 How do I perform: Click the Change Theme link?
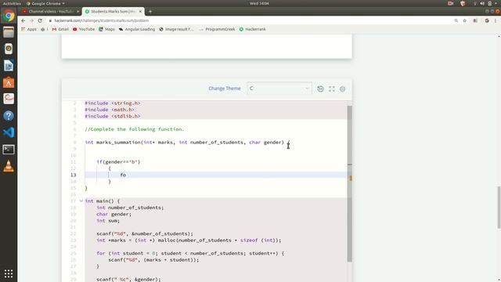[225, 89]
